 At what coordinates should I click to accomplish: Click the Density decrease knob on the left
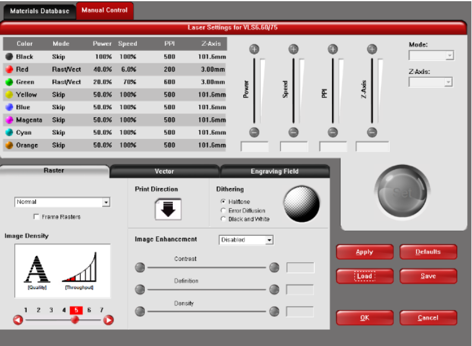pyautogui.click(x=140, y=311)
